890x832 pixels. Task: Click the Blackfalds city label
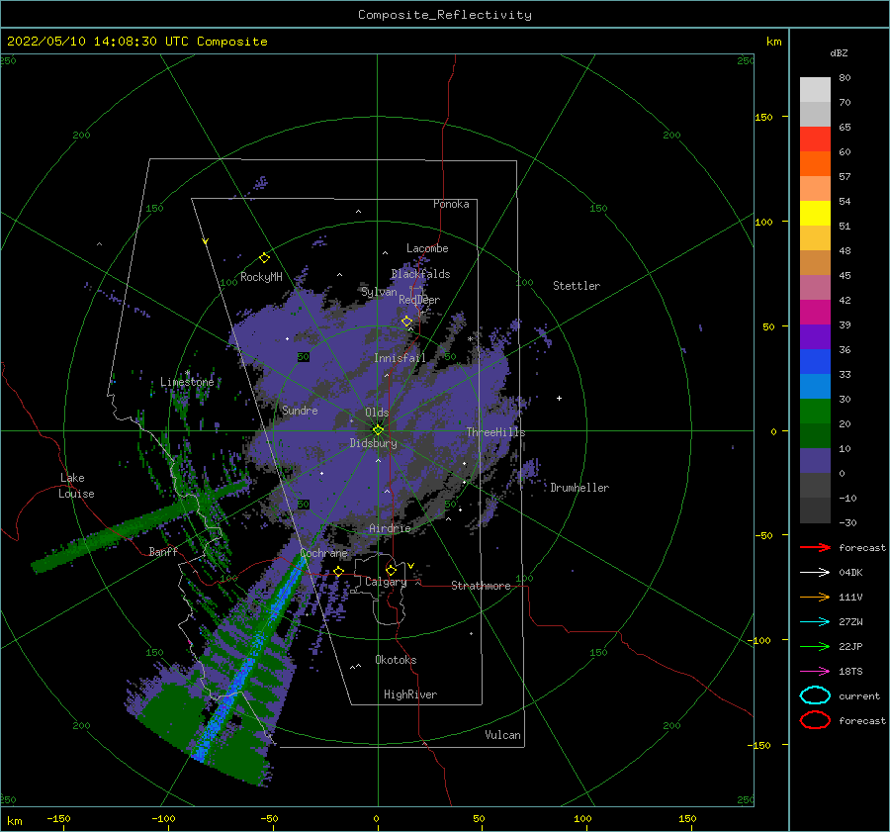[420, 274]
